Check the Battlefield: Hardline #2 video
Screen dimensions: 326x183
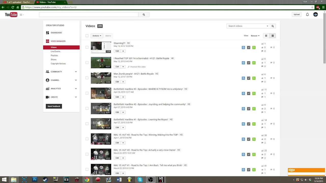coord(87,108)
